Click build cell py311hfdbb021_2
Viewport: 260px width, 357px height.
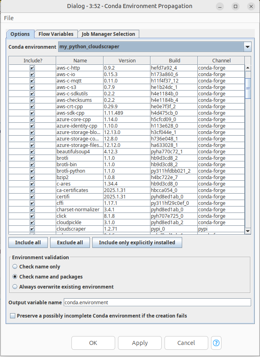pos(174,171)
